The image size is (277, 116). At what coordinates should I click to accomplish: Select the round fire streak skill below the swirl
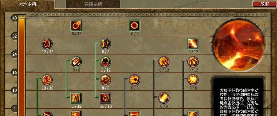point(164,98)
